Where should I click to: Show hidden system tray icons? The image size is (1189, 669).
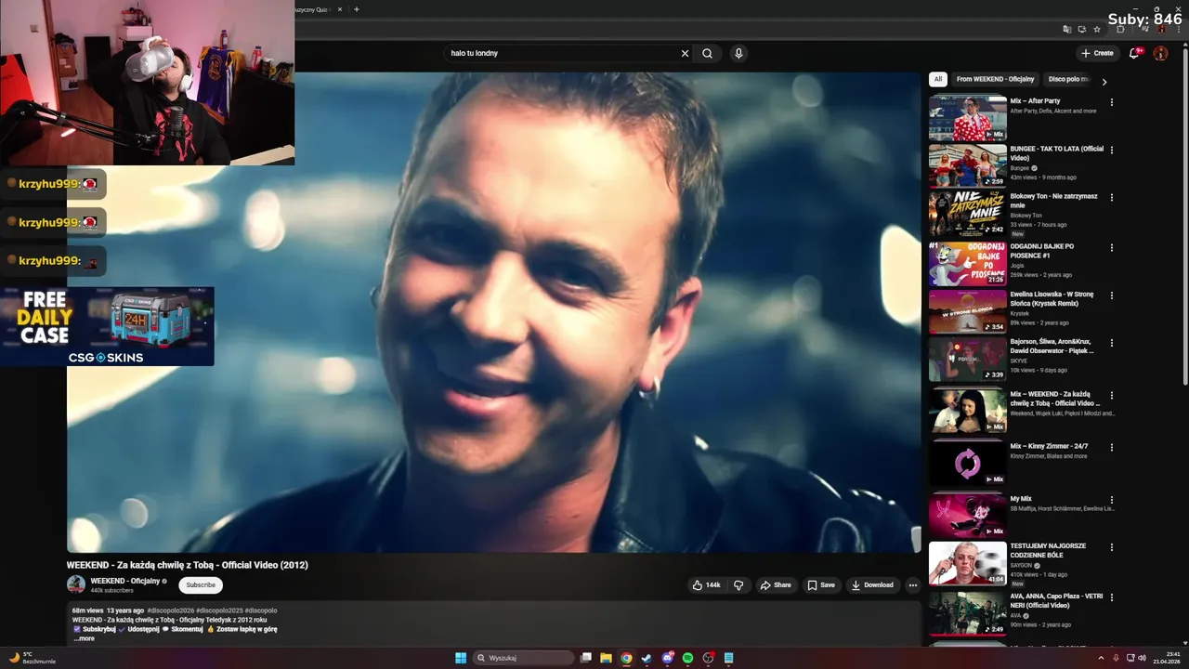1101,658
